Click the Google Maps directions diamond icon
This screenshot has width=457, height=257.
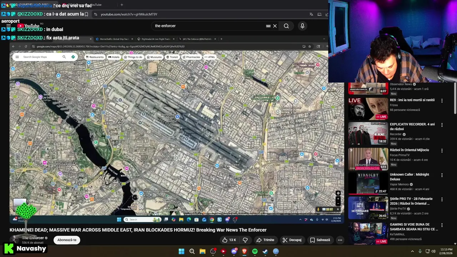click(x=73, y=57)
